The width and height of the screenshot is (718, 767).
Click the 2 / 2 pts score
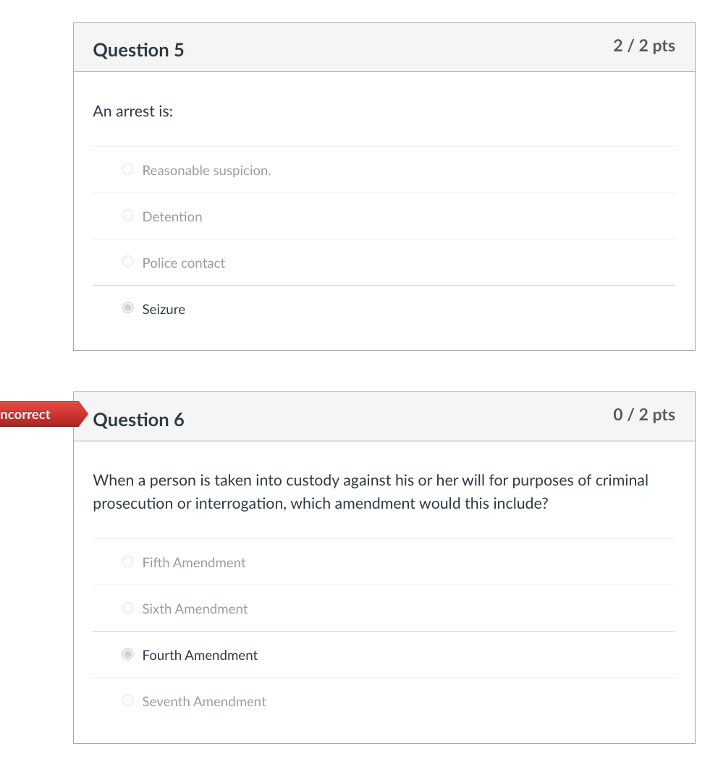click(644, 46)
